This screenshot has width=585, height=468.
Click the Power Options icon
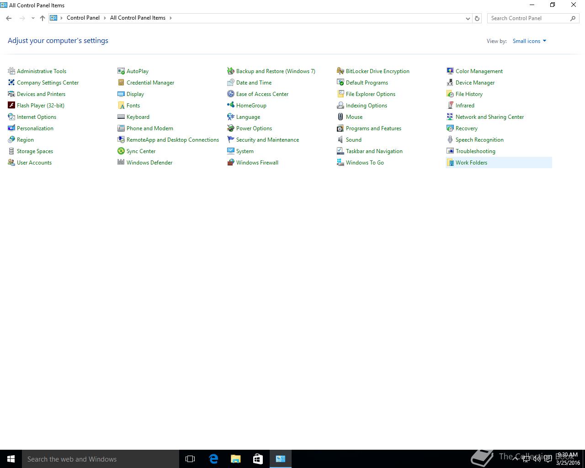(231, 128)
